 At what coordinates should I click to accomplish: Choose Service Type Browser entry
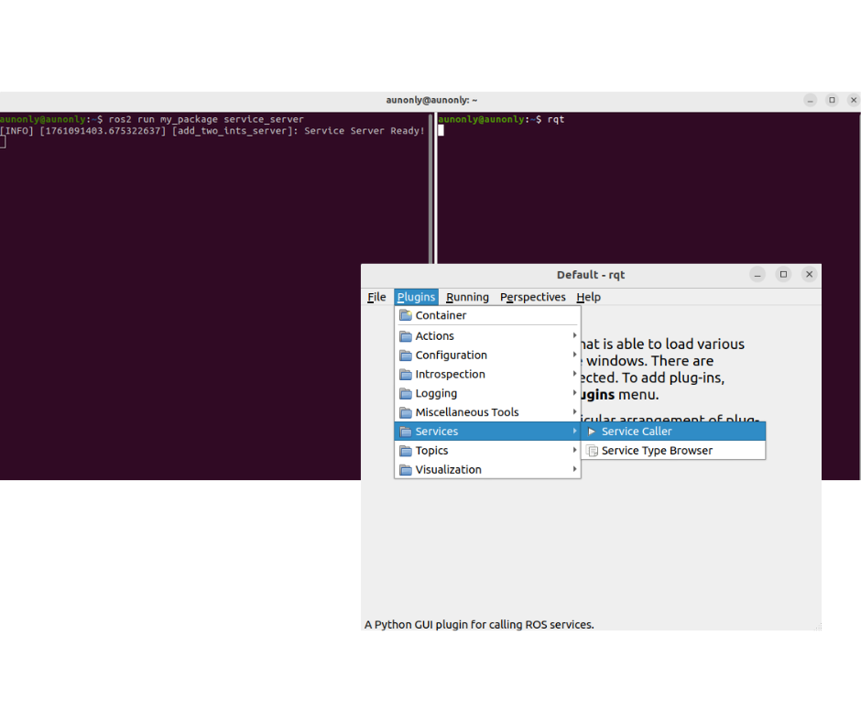tap(657, 451)
